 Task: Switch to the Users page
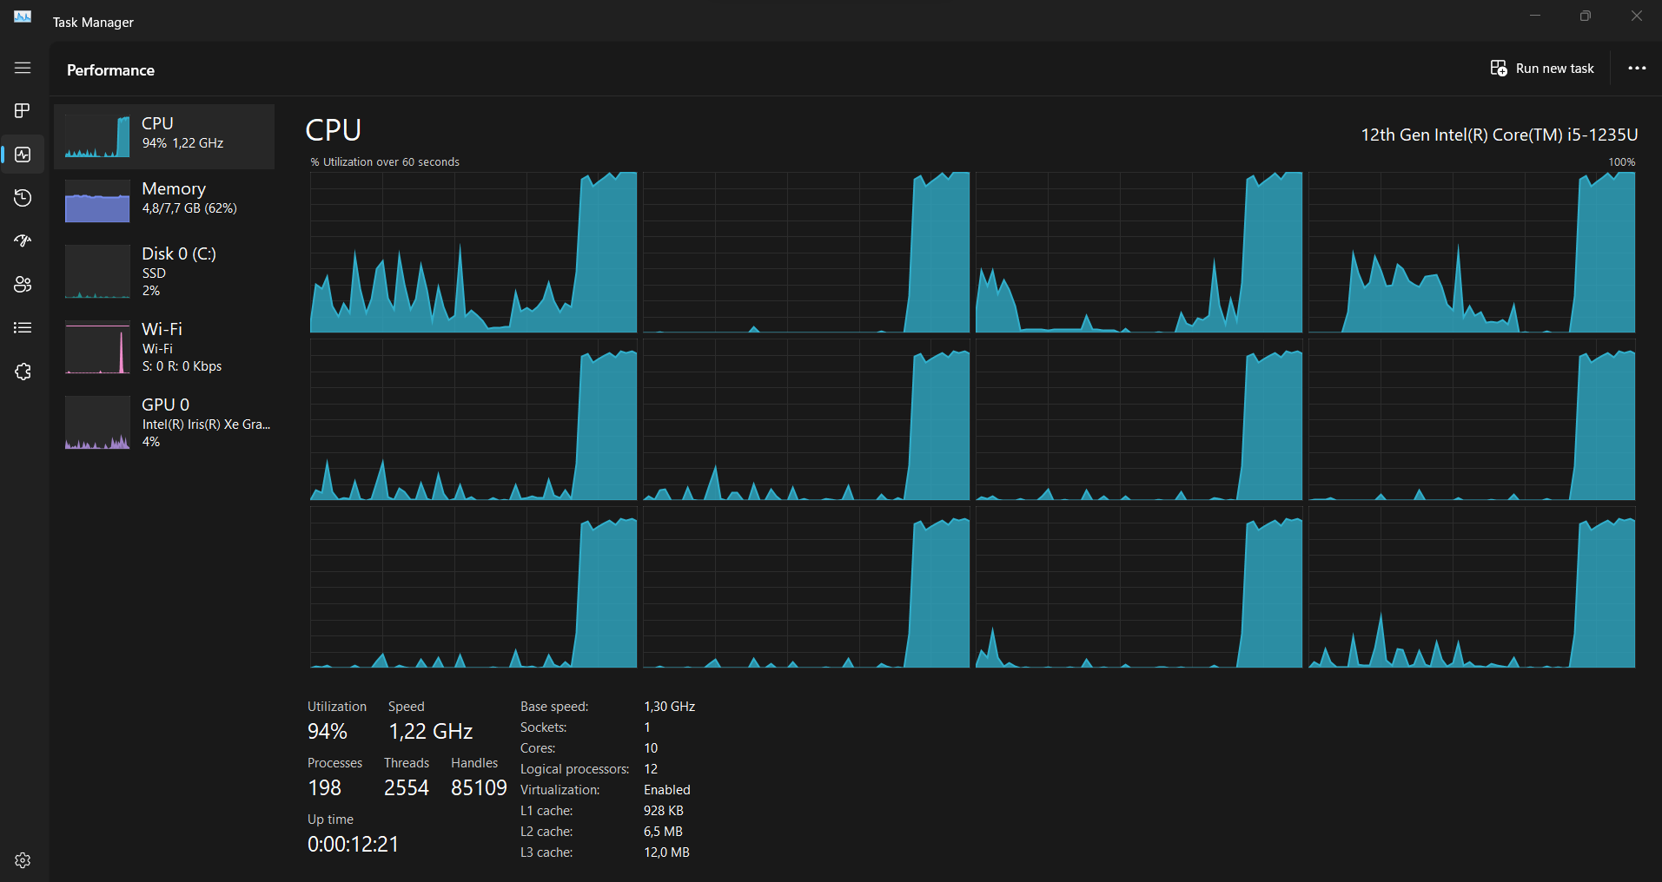click(x=23, y=284)
